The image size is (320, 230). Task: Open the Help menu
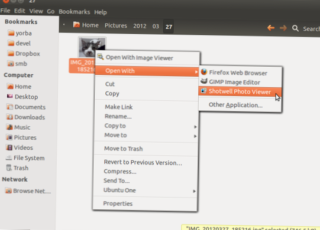click(101, 12)
